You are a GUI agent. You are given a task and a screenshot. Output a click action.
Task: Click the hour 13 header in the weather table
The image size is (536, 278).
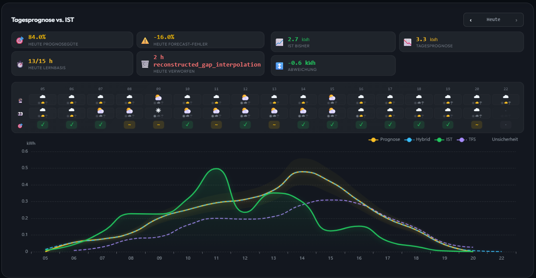coord(274,89)
